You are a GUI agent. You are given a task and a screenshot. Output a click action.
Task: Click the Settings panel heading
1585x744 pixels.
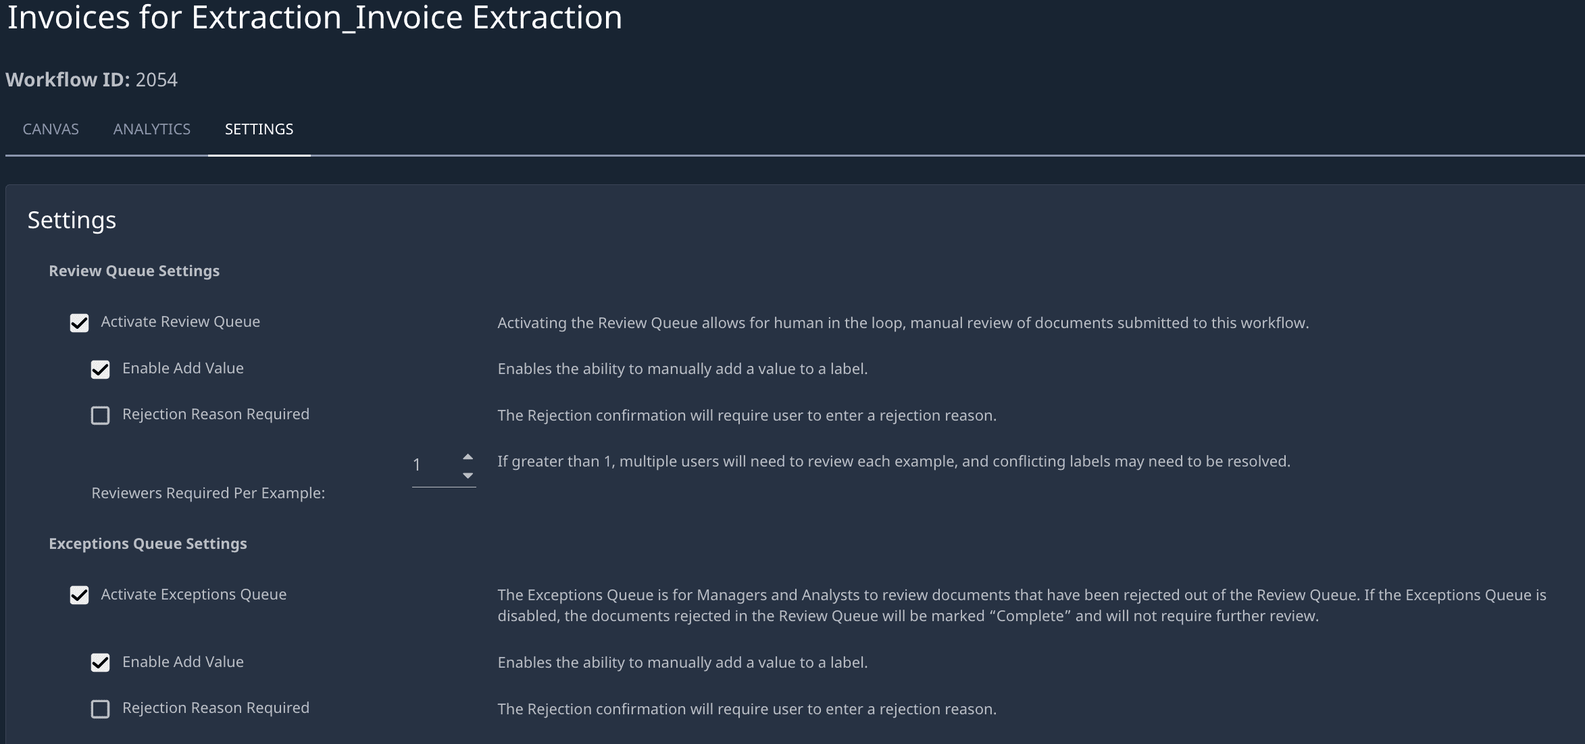(72, 220)
